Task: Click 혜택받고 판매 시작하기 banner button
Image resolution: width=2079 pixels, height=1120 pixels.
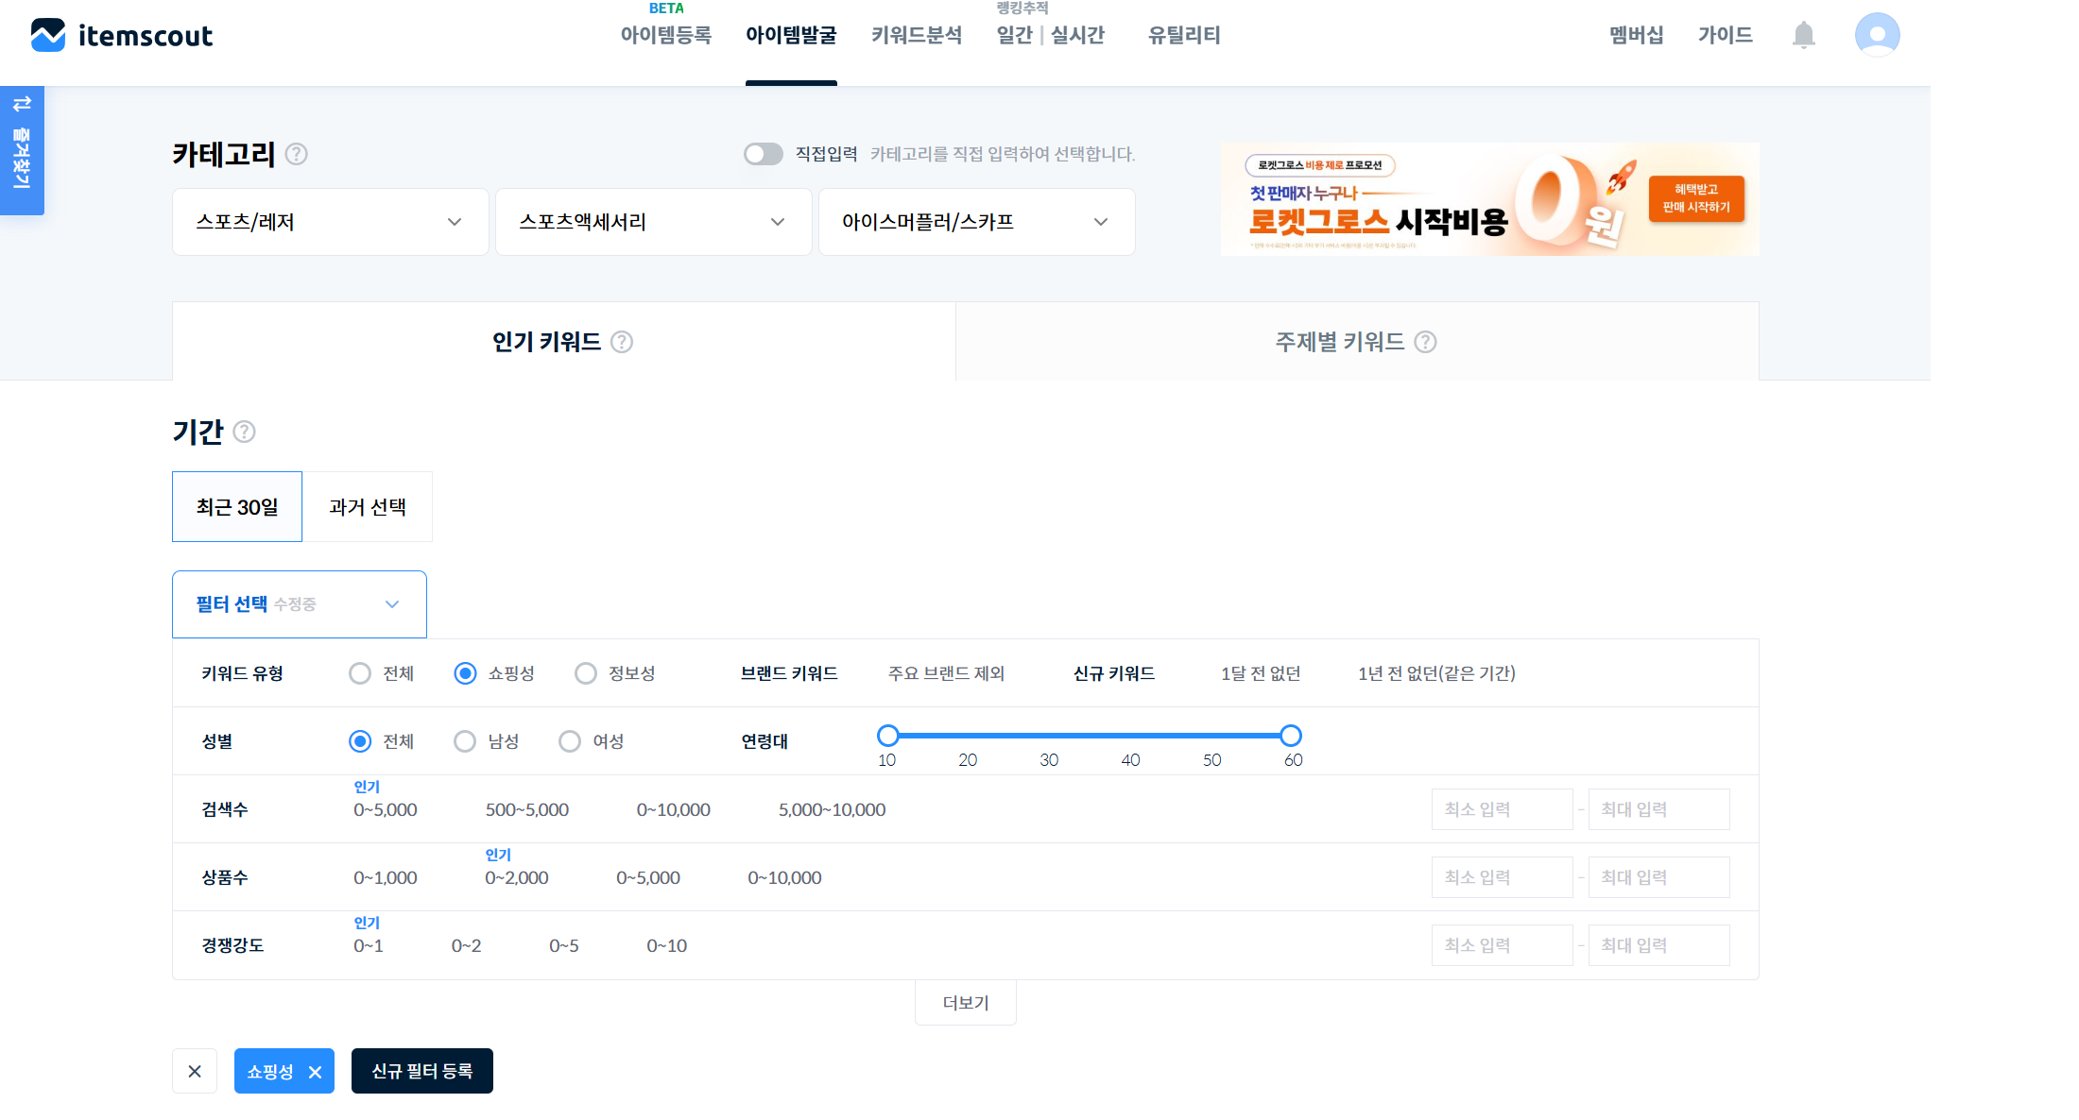Action: (1696, 198)
